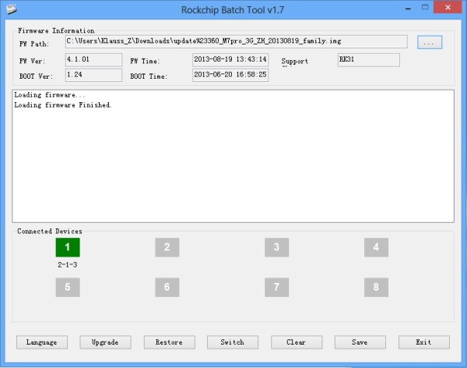
Task: Click the Connected Devices group label
Action: [50, 232]
